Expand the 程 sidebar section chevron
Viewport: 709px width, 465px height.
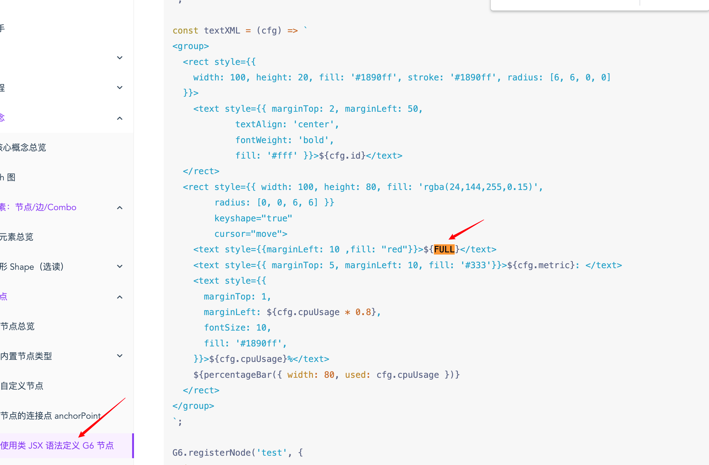[x=120, y=88]
